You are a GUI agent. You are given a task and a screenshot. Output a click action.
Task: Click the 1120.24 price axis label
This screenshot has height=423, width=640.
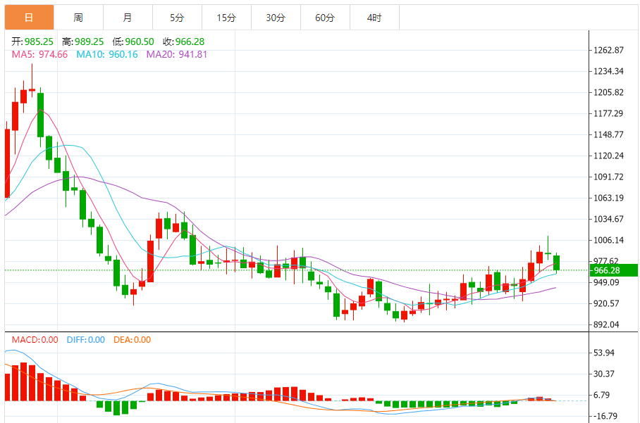point(608,156)
